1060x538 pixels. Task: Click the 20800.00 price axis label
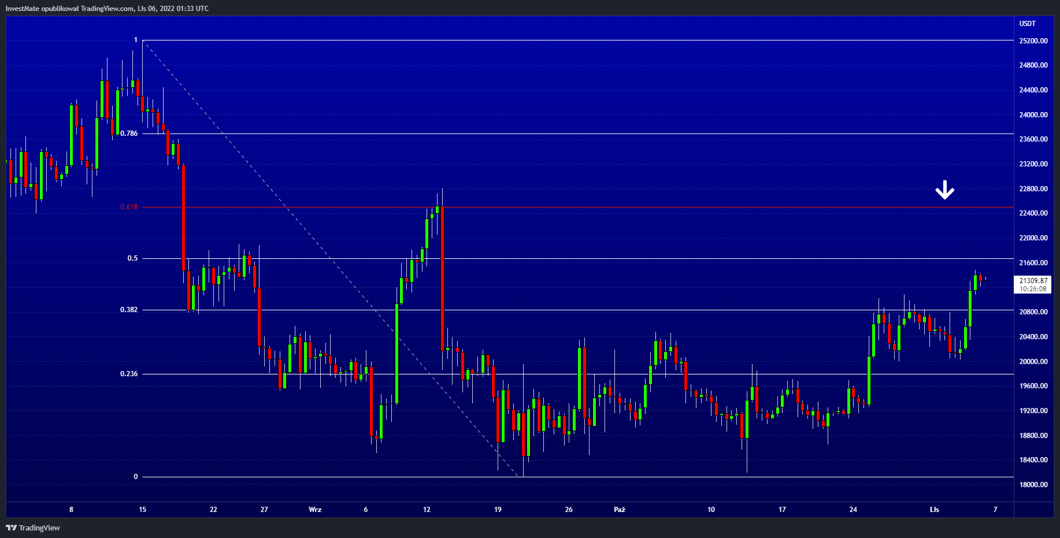1033,312
